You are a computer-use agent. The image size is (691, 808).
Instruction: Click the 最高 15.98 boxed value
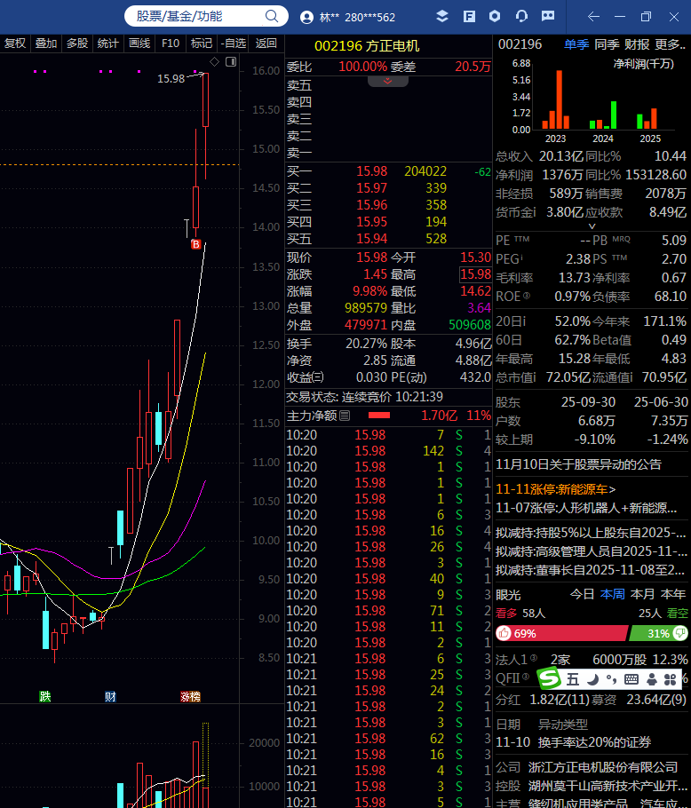475,274
